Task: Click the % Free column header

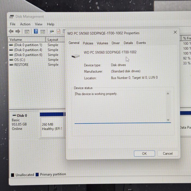Action: pos(186,38)
